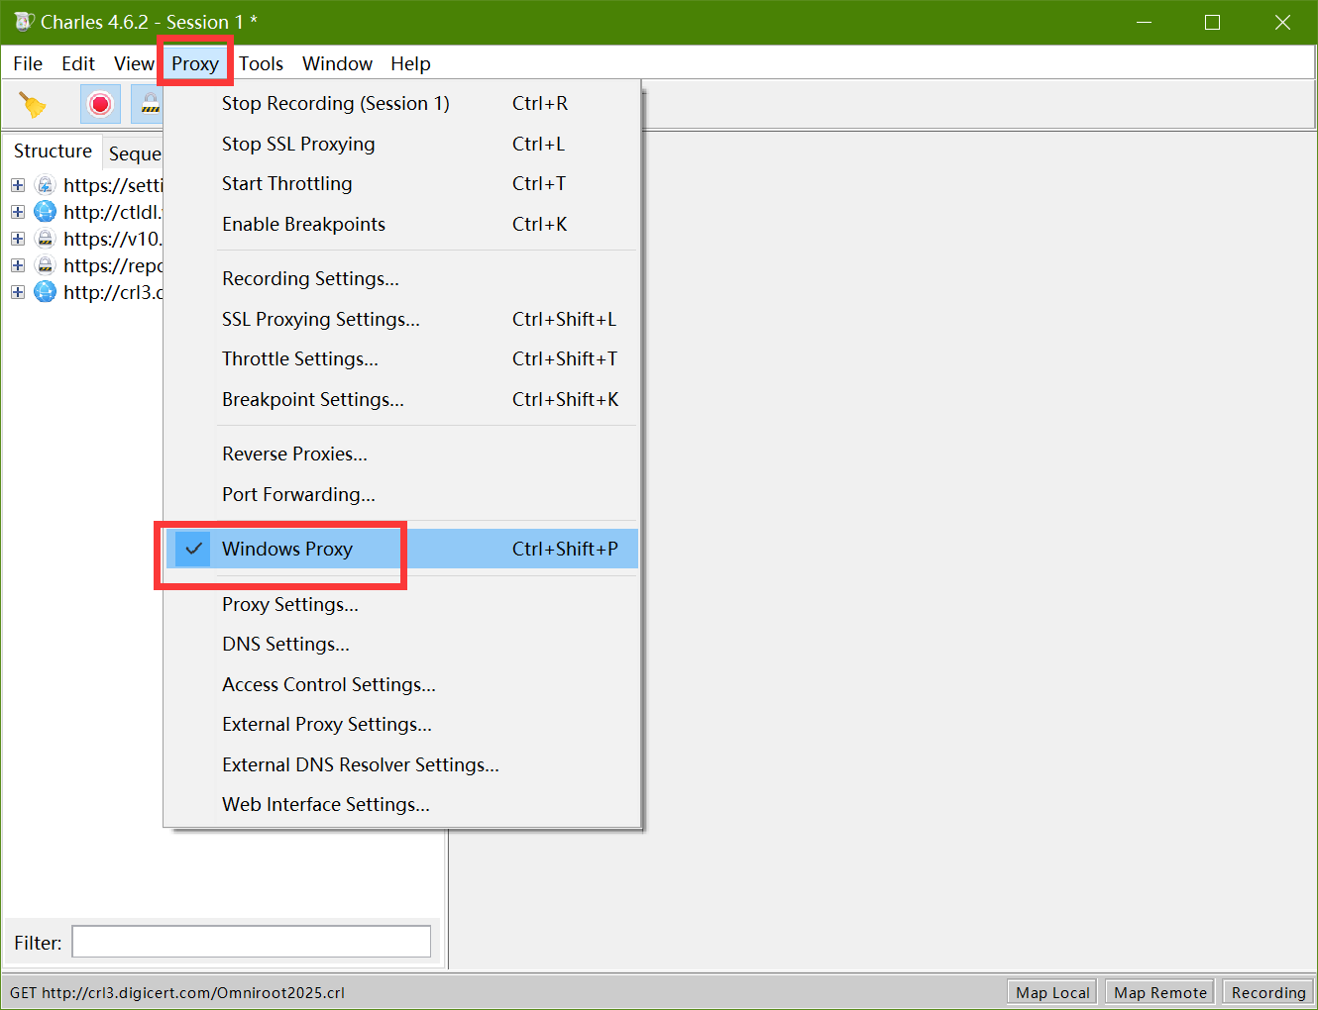
Task: Select the https://setti host row text
Action: coord(113,185)
